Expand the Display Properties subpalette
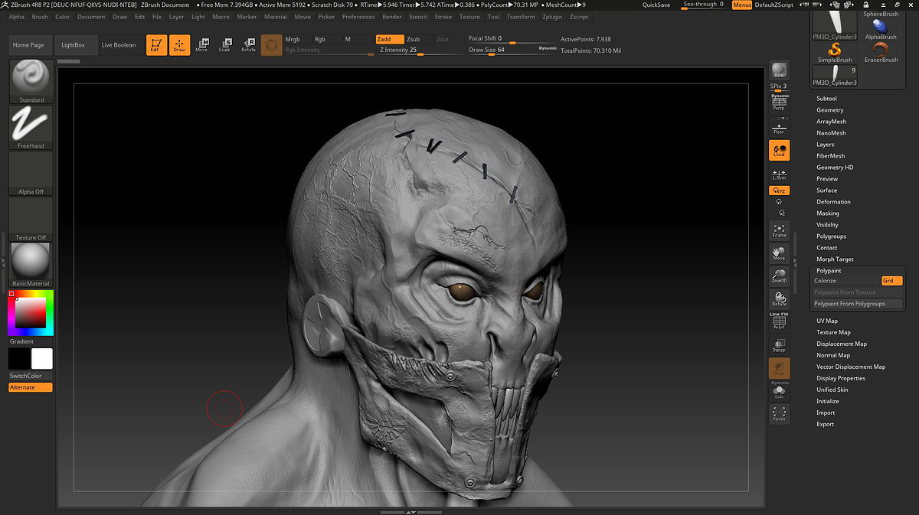 (x=840, y=378)
